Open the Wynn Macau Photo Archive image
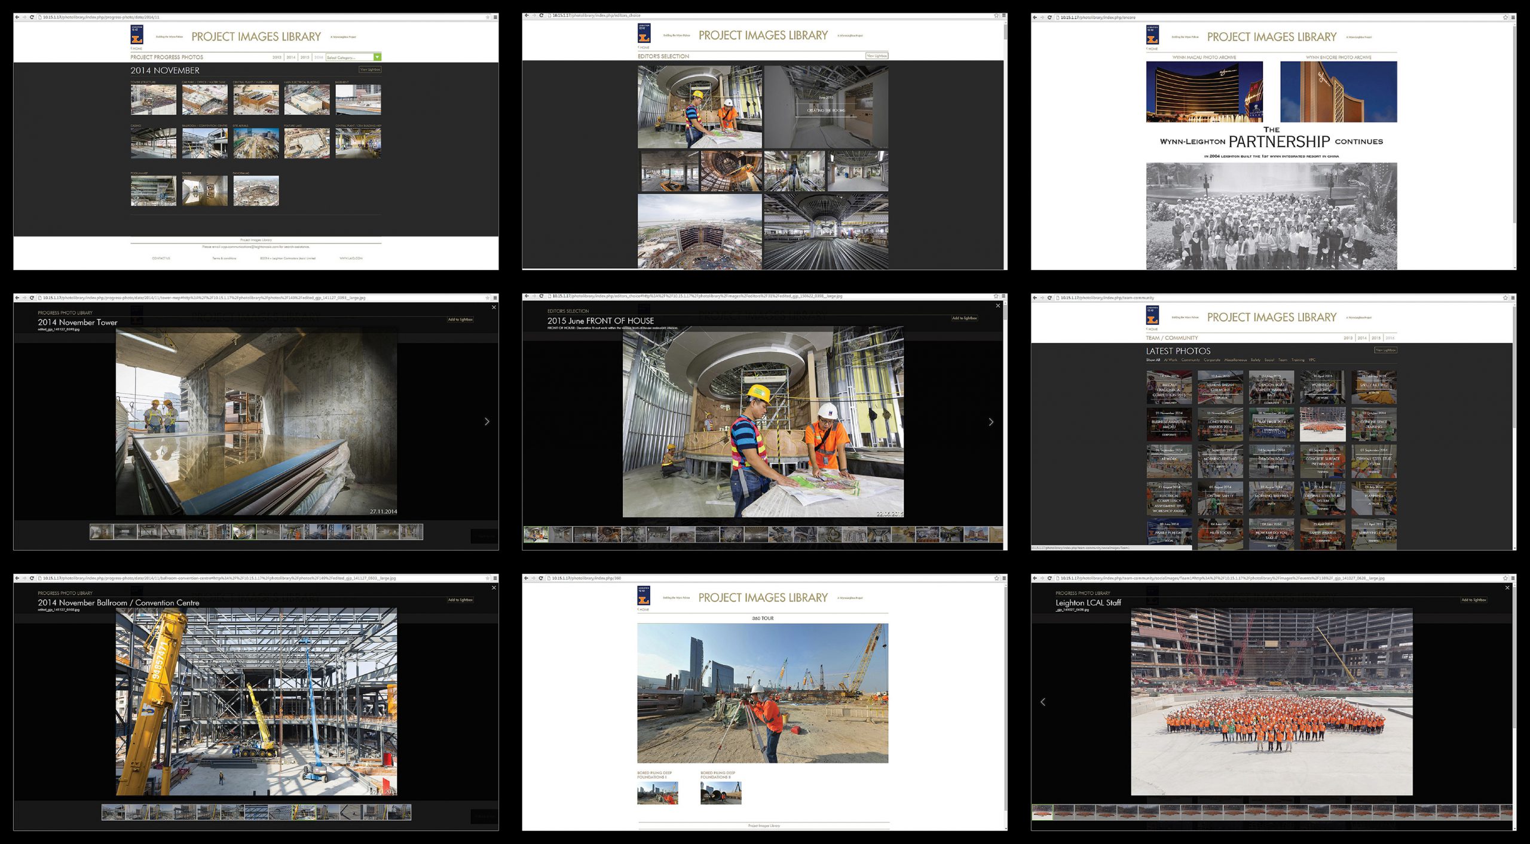The height and width of the screenshot is (844, 1530). click(1204, 92)
